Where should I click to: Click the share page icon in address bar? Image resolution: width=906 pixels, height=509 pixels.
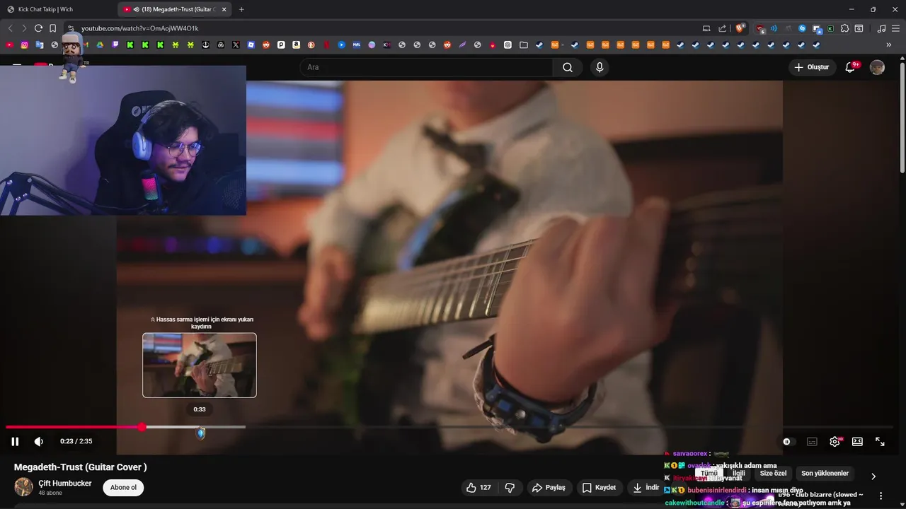pyautogui.click(x=722, y=28)
